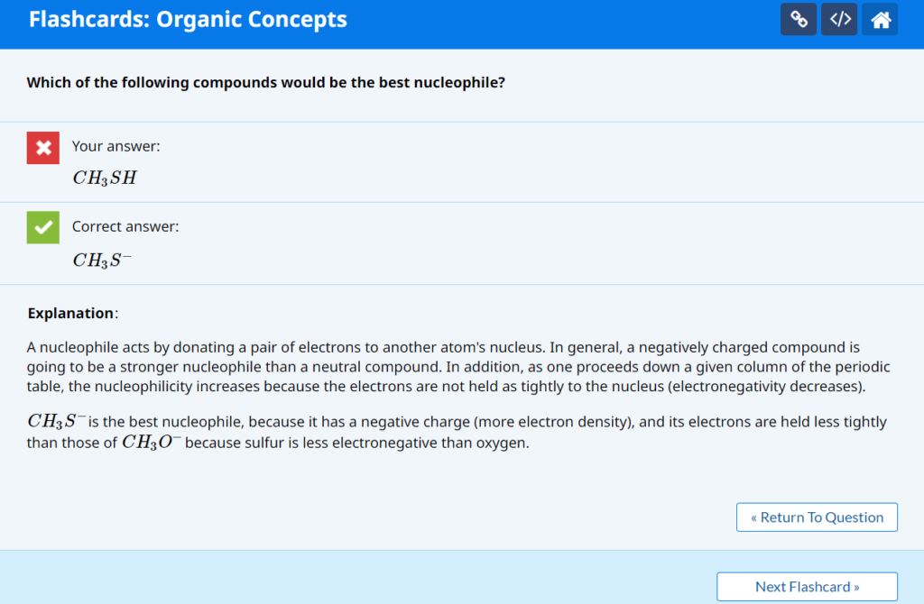Click the best nucleophile question text
Viewport: 924px width, 604px height.
coord(265,83)
